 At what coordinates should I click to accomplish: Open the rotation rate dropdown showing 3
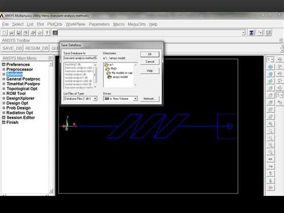pos(282,95)
